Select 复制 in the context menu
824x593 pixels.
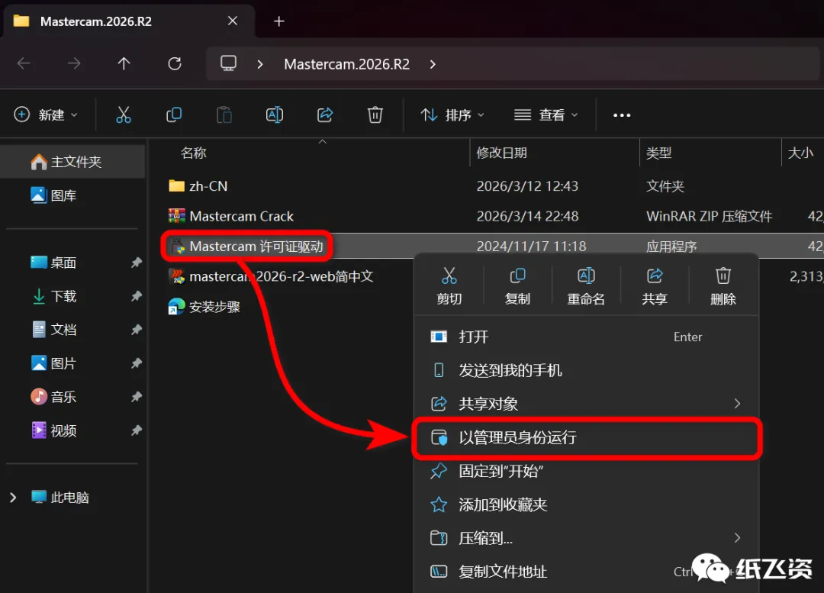(x=517, y=286)
